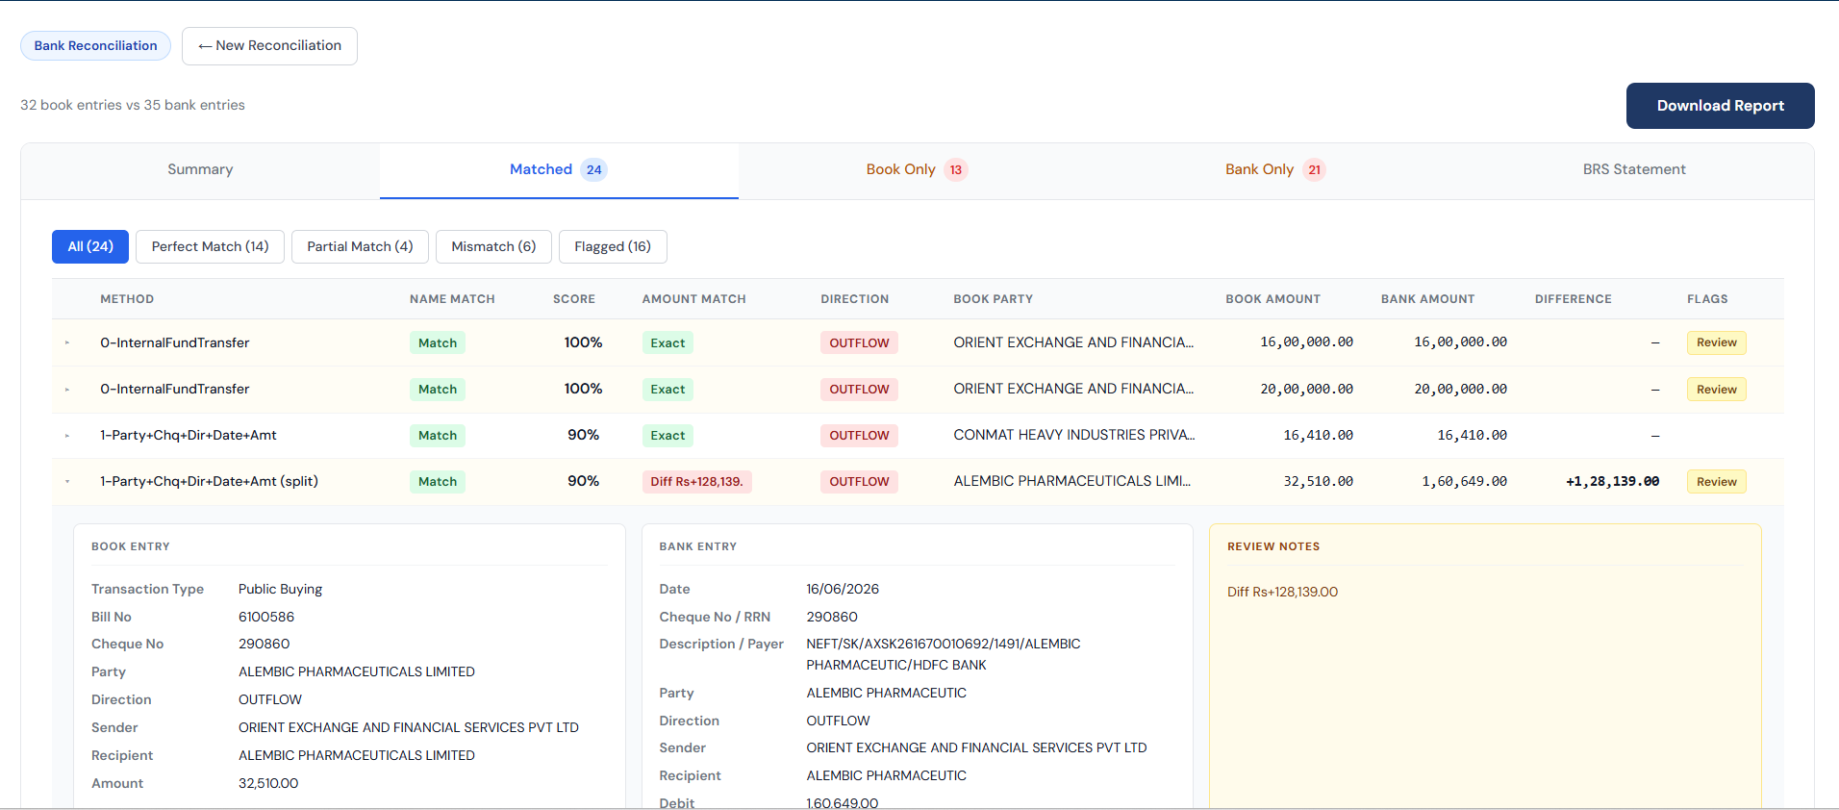Collapse the ALEMBIC PHARMACEUTICALS split row
Viewport: 1839px width, 810px height.
pos(67,481)
